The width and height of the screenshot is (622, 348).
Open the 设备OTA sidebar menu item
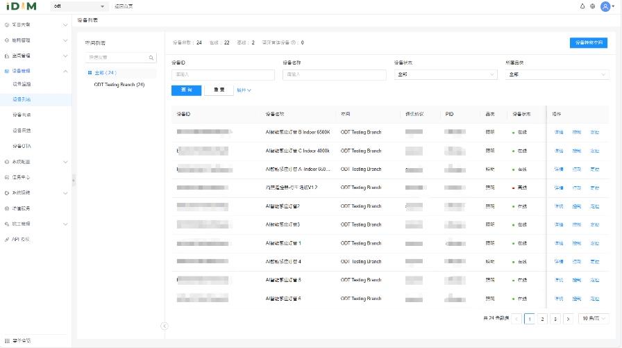pos(22,146)
